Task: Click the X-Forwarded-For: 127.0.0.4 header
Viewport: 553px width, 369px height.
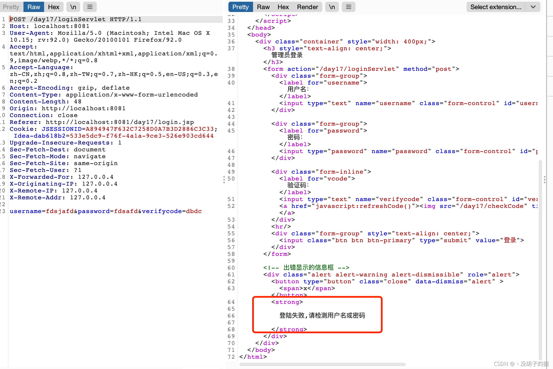Action: [x=62, y=177]
